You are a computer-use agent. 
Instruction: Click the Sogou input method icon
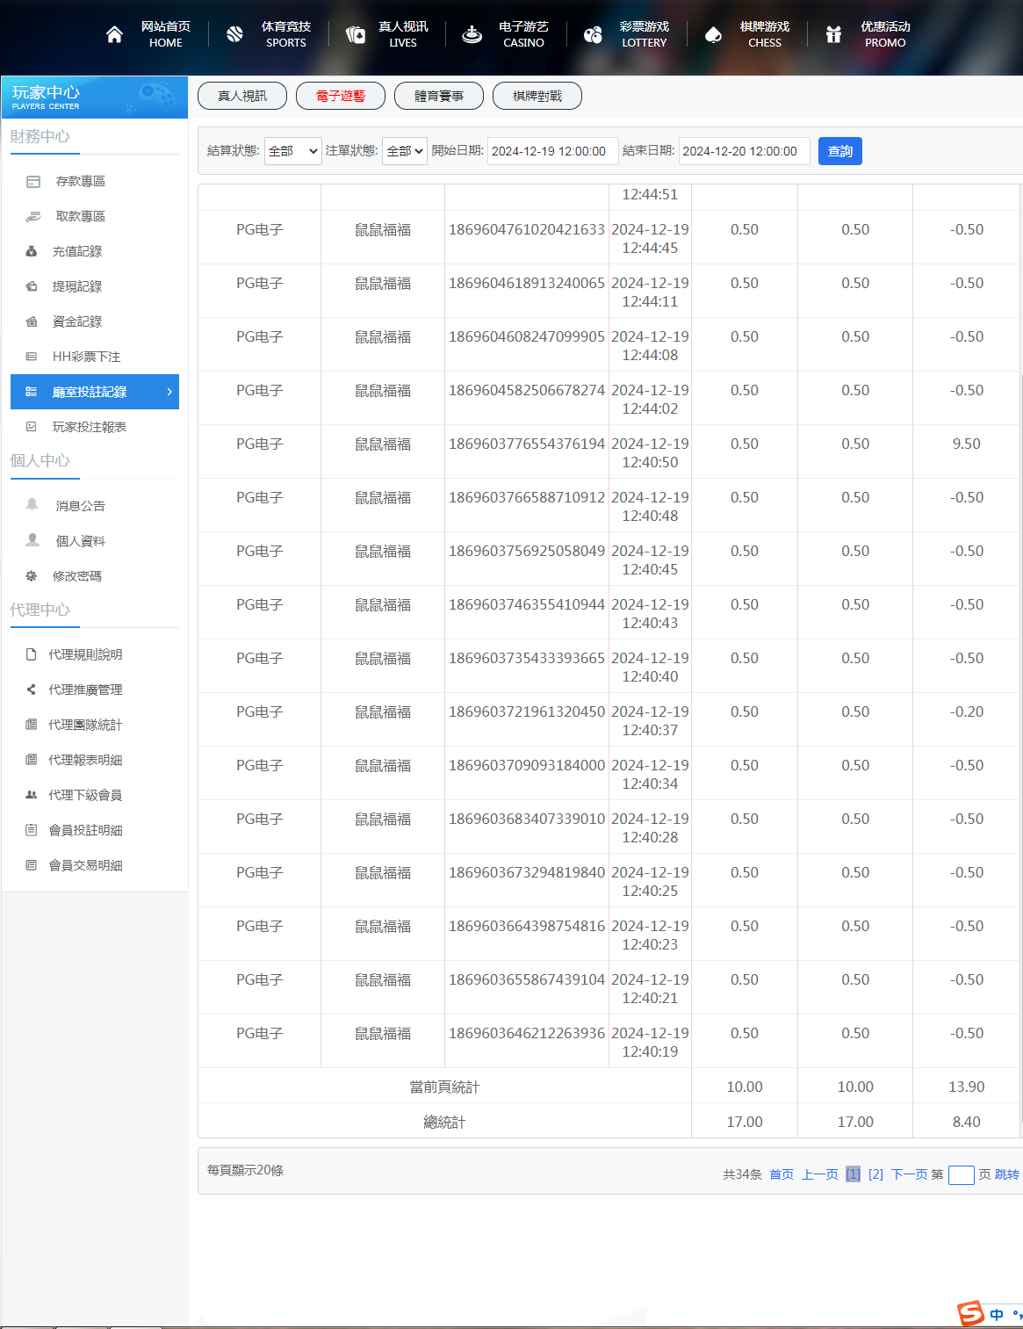970,1313
